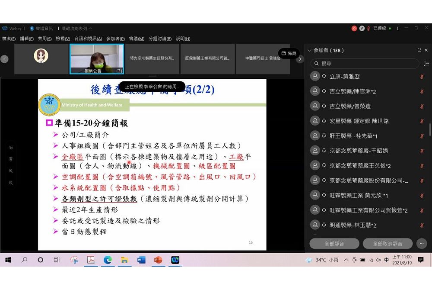Zoom out of the shared slide
This screenshot has height=290, width=432.
(x=11, y=183)
